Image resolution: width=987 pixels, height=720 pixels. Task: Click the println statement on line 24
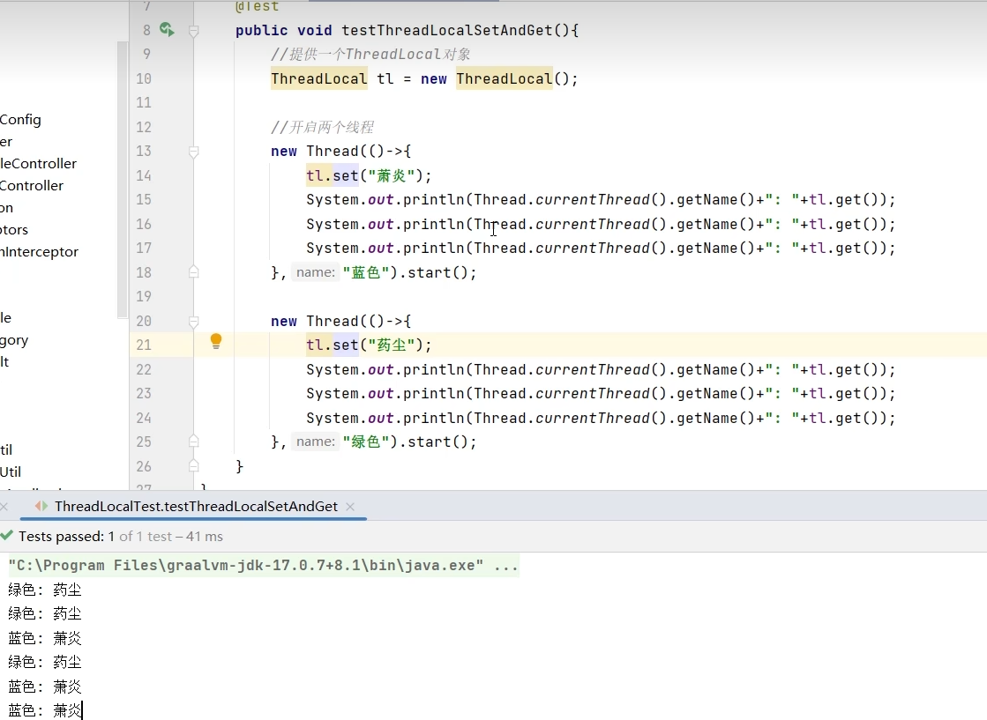tap(601, 418)
